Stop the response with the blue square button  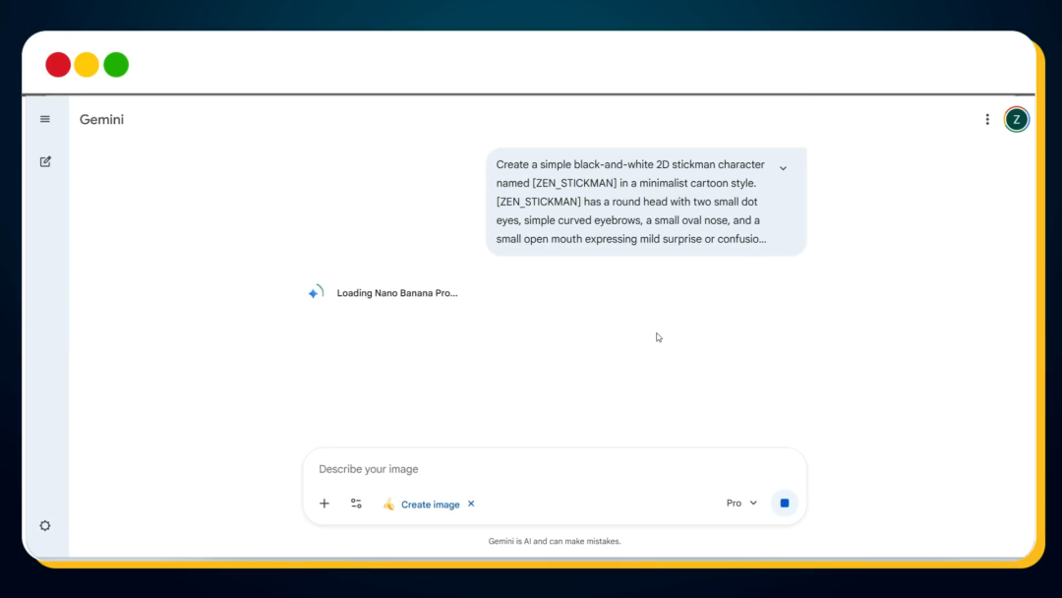[784, 504]
